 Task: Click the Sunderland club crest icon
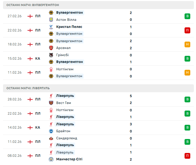click(x=51, y=138)
